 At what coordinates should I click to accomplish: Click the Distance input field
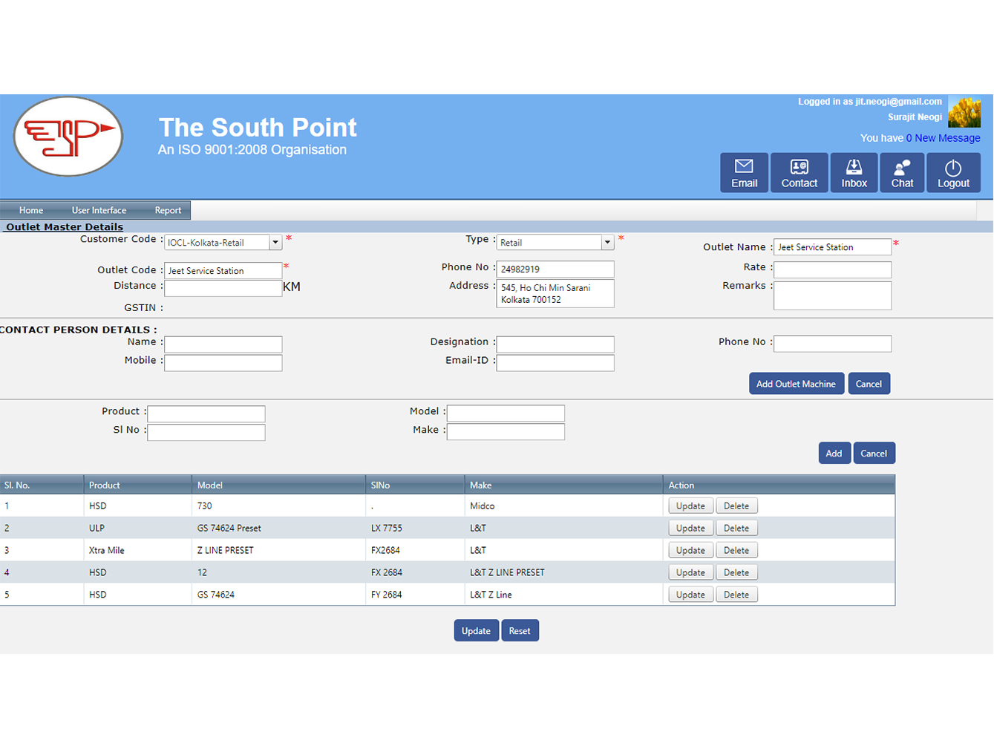click(223, 288)
